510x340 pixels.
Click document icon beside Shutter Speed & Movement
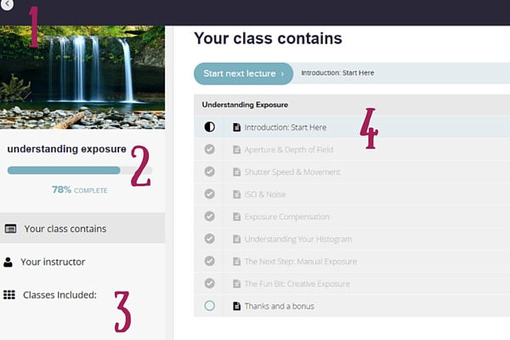click(237, 172)
